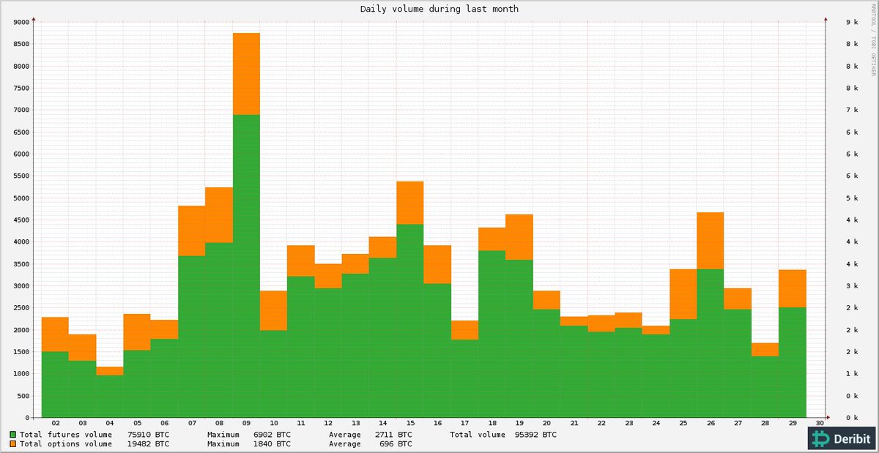Click the orange options bar for day 26
879x453 pixels.
coord(711,241)
